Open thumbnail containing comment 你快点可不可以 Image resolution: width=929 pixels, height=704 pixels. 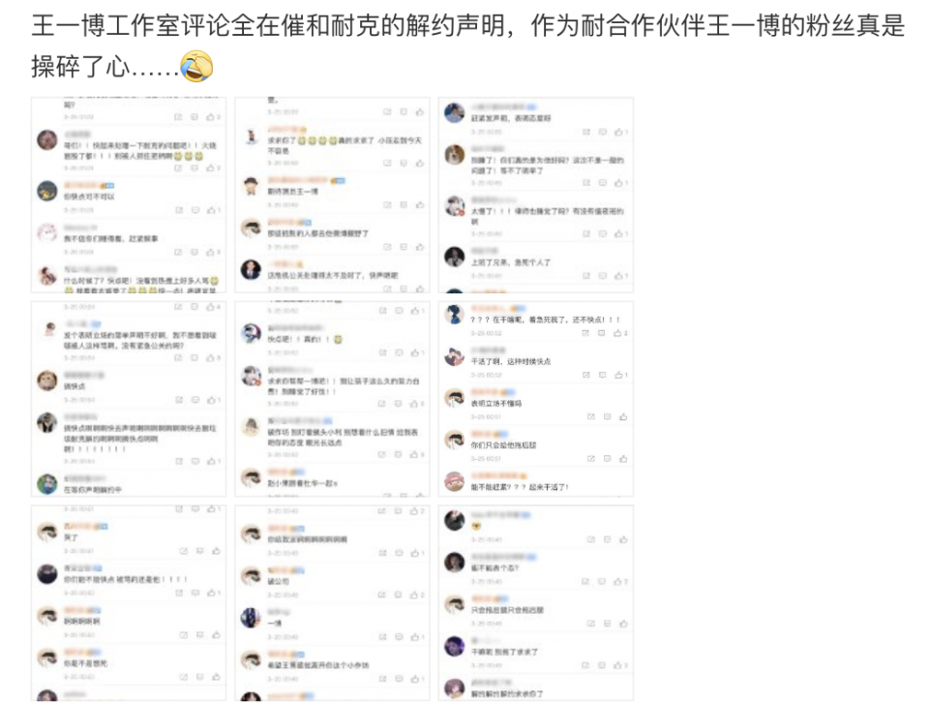point(129,196)
